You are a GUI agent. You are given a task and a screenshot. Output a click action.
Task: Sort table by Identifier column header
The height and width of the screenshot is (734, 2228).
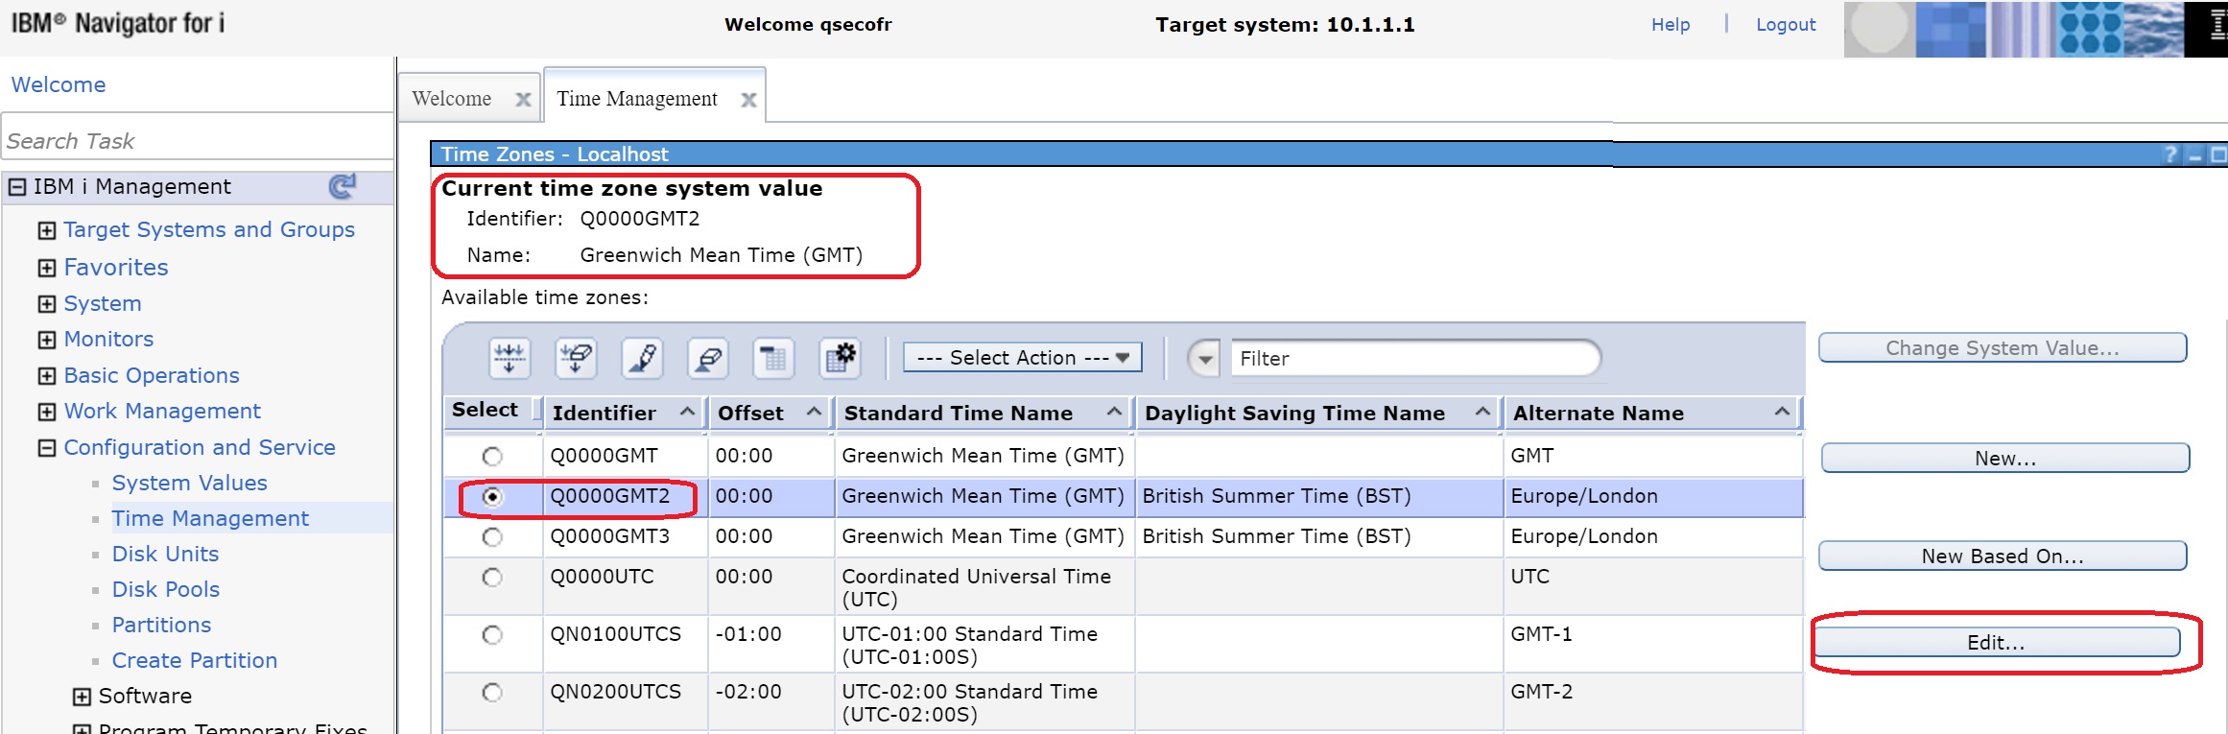(x=604, y=414)
